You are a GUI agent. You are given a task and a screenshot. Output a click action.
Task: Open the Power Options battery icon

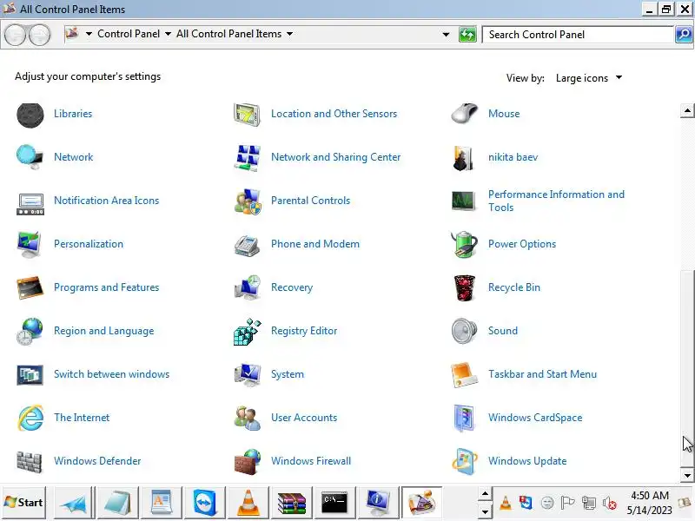tap(464, 244)
